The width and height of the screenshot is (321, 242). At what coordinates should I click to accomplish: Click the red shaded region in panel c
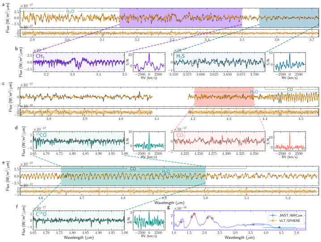pos(224,97)
